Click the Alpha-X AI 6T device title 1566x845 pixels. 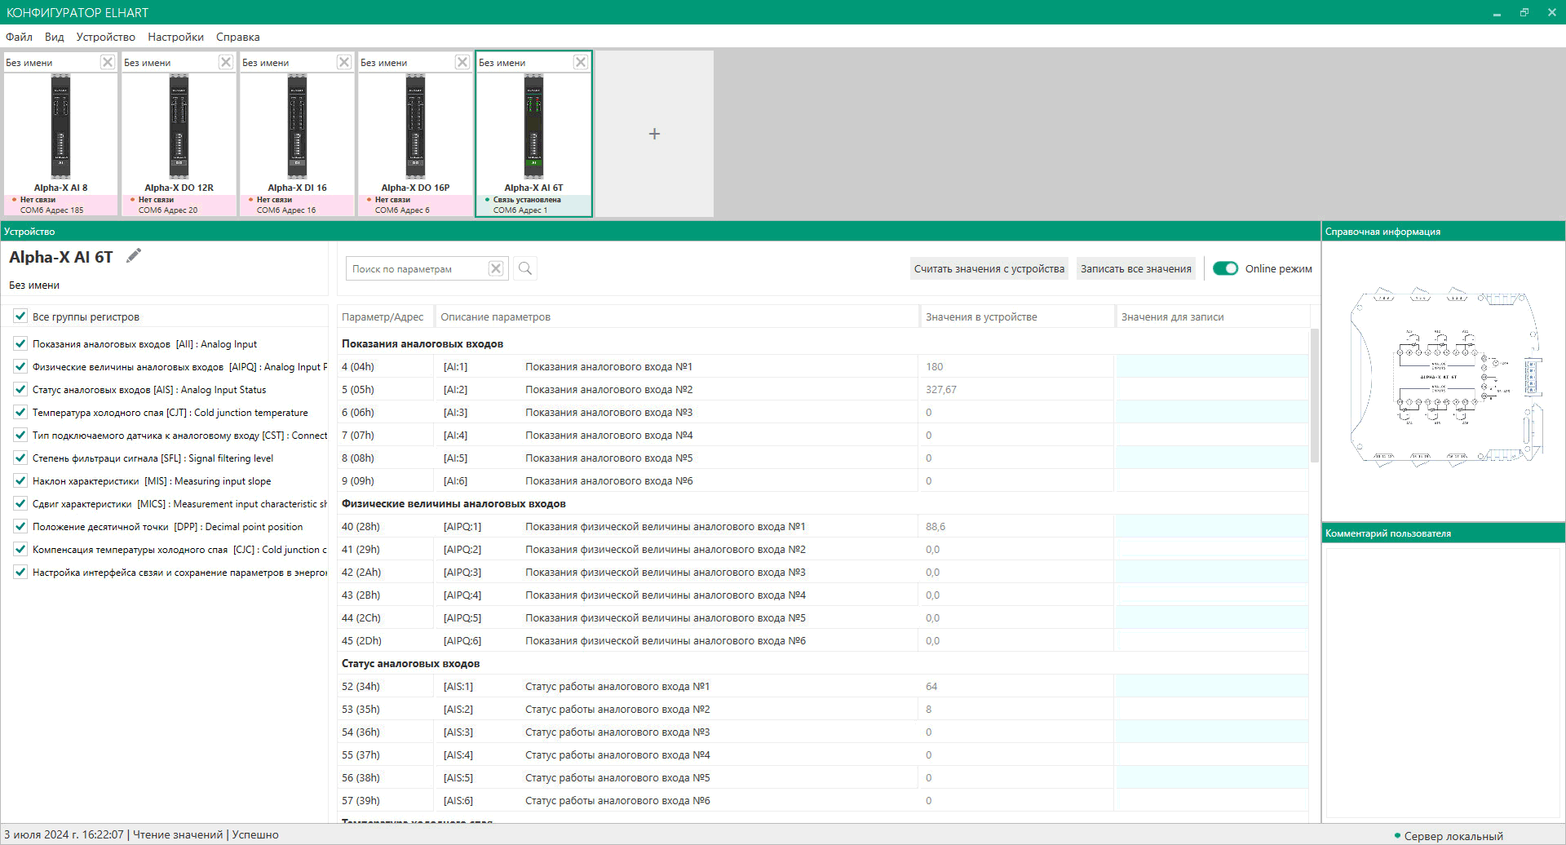(x=61, y=257)
